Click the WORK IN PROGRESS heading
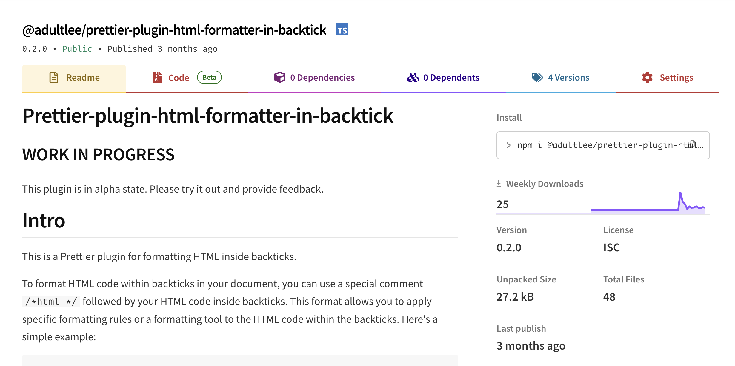 pos(99,154)
